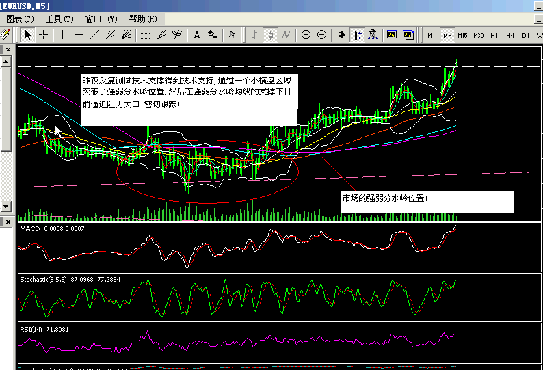
Task: Click the left panel scrollbar thumb
Action: click(x=6, y=109)
